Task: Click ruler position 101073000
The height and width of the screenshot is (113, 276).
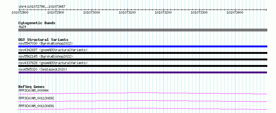Action: [x=91, y=12]
